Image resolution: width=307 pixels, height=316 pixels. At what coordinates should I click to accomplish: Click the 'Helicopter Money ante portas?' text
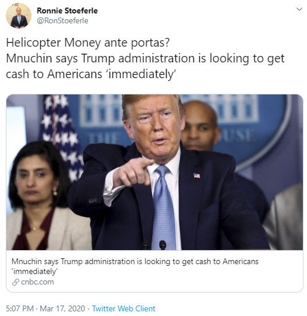(x=88, y=43)
